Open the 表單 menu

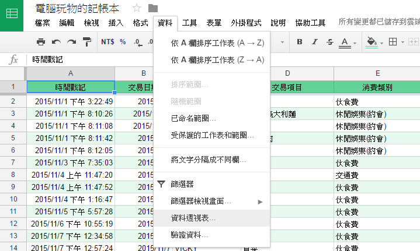point(214,23)
